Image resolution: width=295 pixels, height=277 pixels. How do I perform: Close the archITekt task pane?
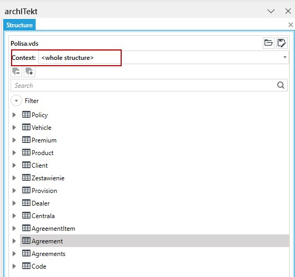288,11
